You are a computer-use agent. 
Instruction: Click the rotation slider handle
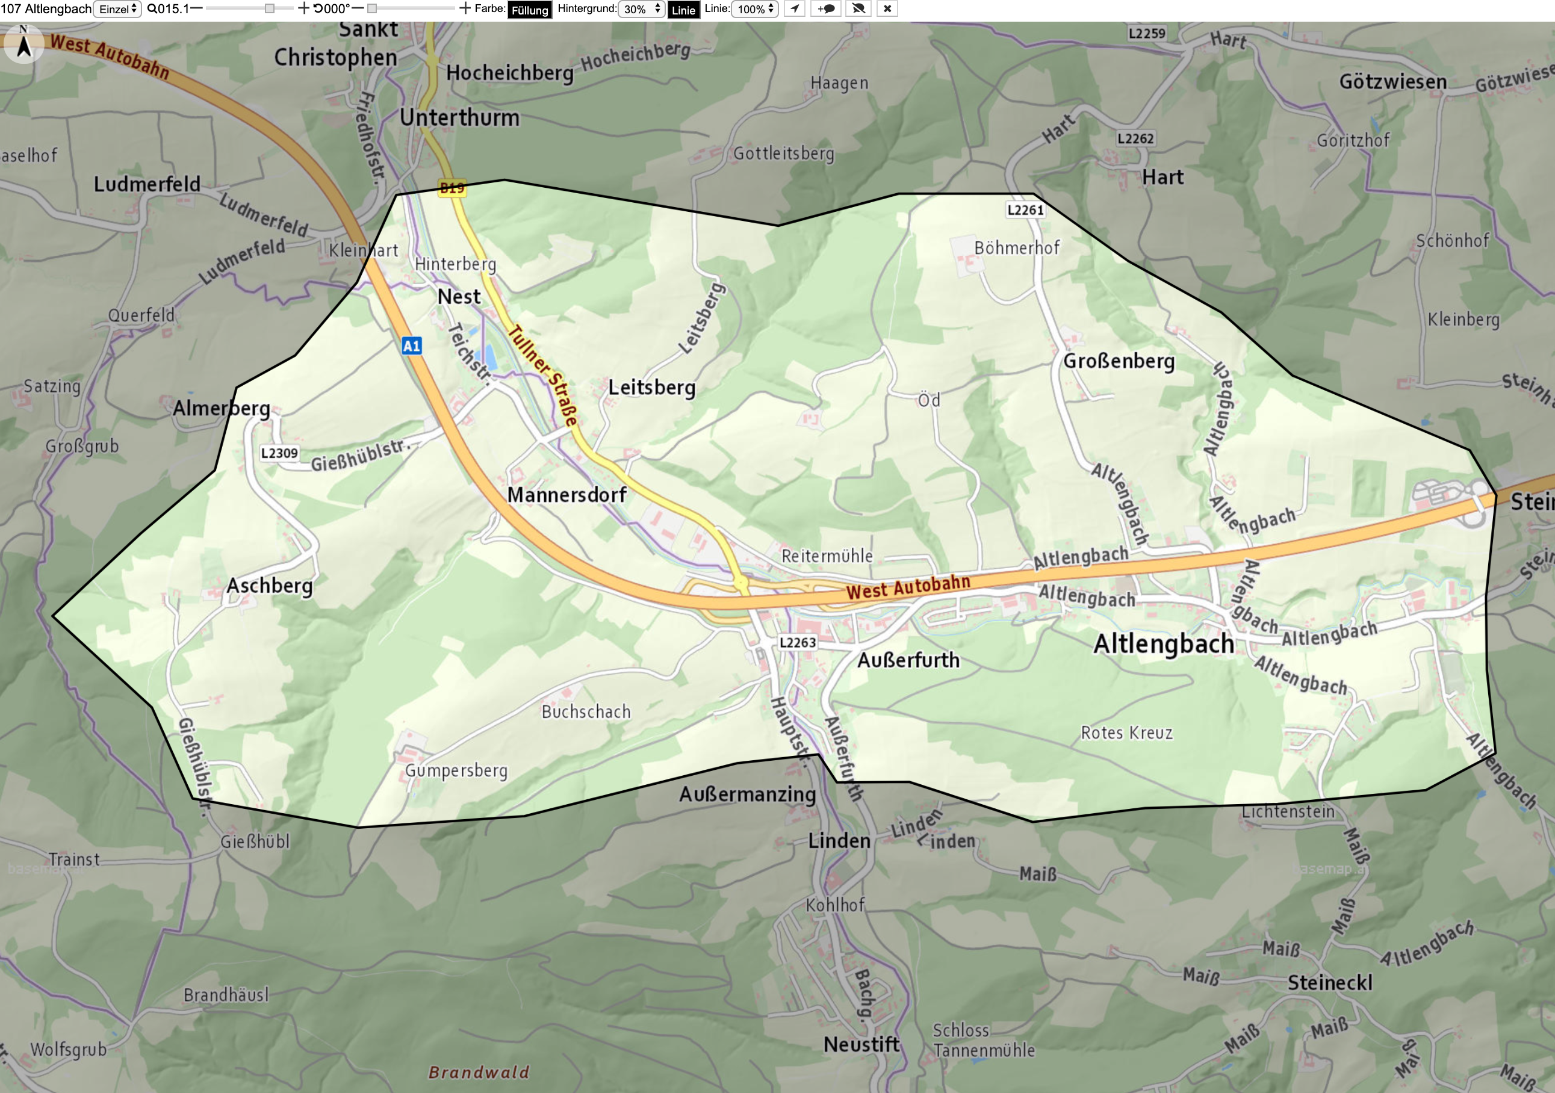[x=372, y=9]
